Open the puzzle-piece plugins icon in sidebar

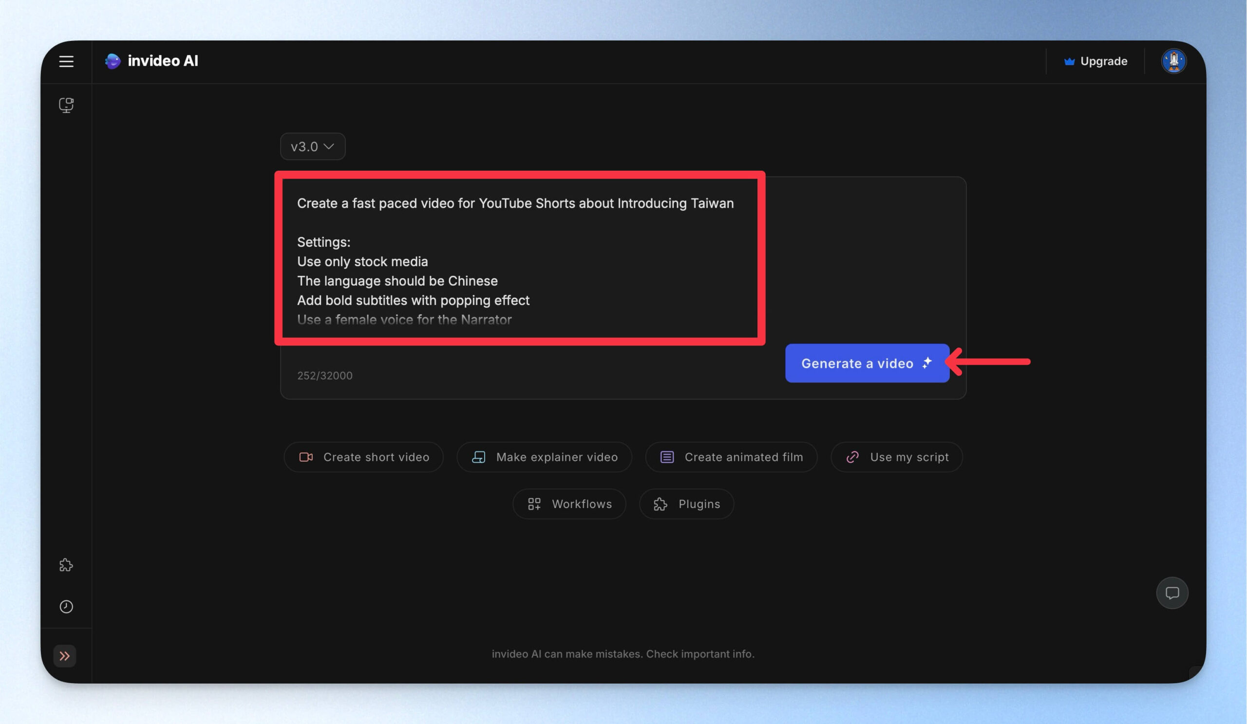point(66,565)
